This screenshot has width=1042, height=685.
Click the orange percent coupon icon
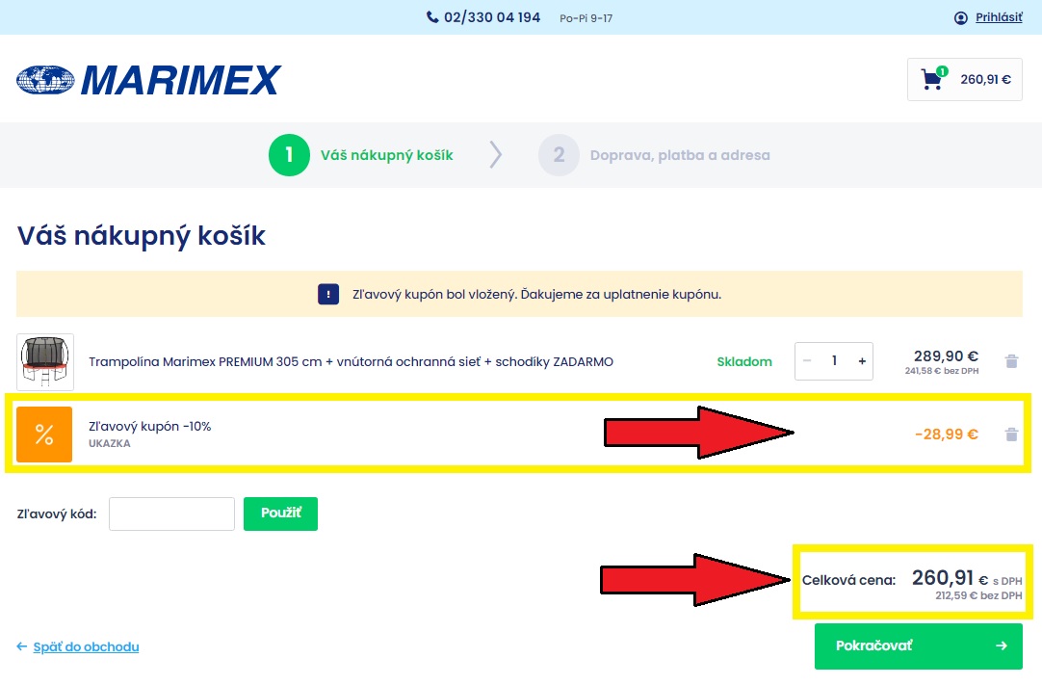44,435
